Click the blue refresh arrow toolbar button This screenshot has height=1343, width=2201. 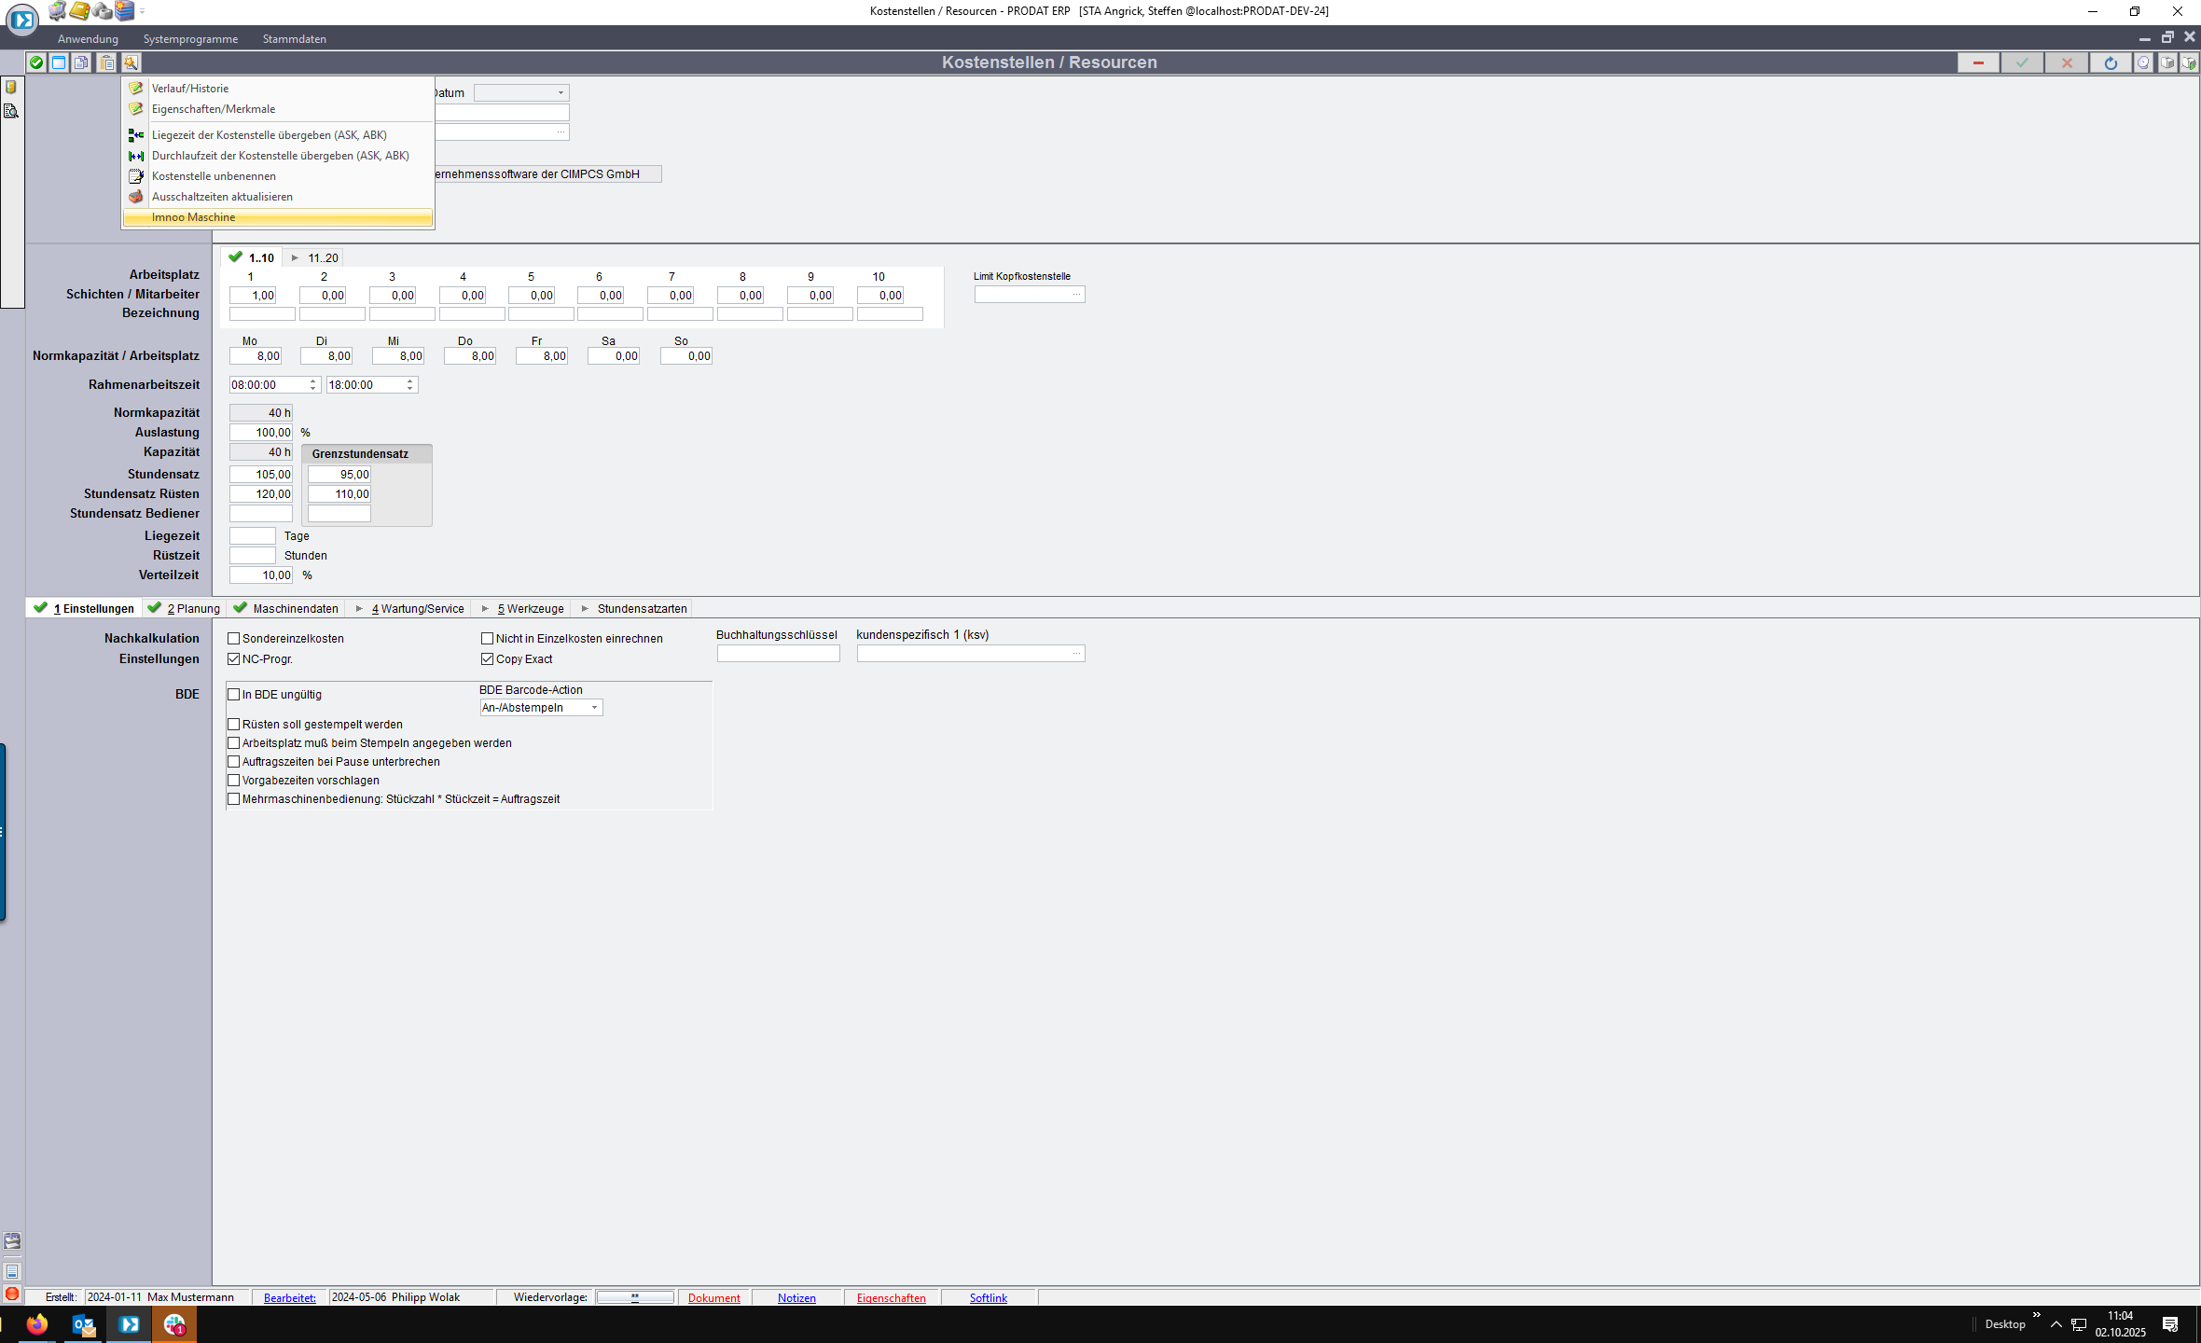tap(2111, 62)
